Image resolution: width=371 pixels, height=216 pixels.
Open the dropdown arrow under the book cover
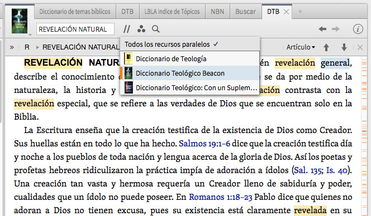click(30, 35)
